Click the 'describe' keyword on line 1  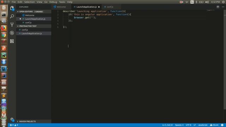[68, 11]
